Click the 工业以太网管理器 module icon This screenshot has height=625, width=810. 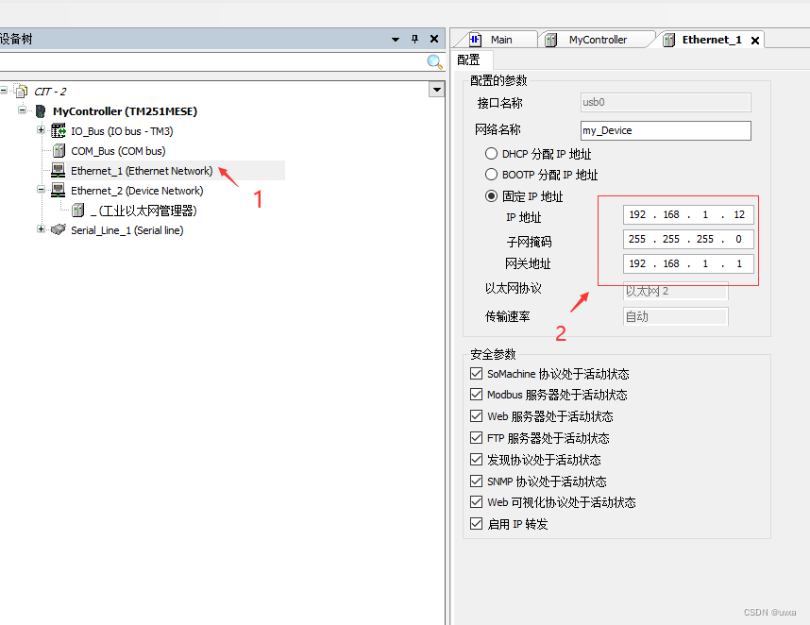[x=77, y=210]
